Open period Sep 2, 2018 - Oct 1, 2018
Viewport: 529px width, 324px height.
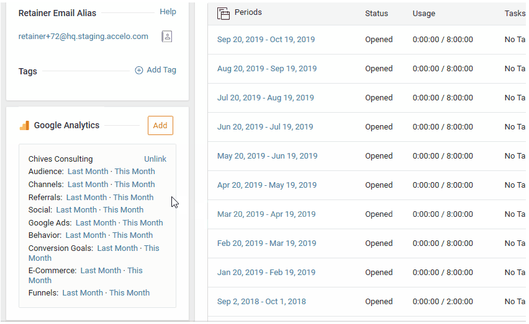pyautogui.click(x=261, y=302)
